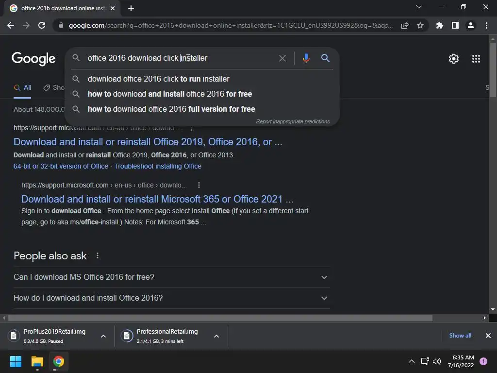Open 'Download and install or reinstall Office 2019' result
This screenshot has width=497, height=373.
point(148,142)
